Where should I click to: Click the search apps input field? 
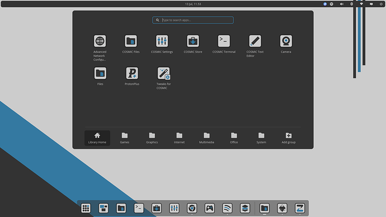point(193,20)
